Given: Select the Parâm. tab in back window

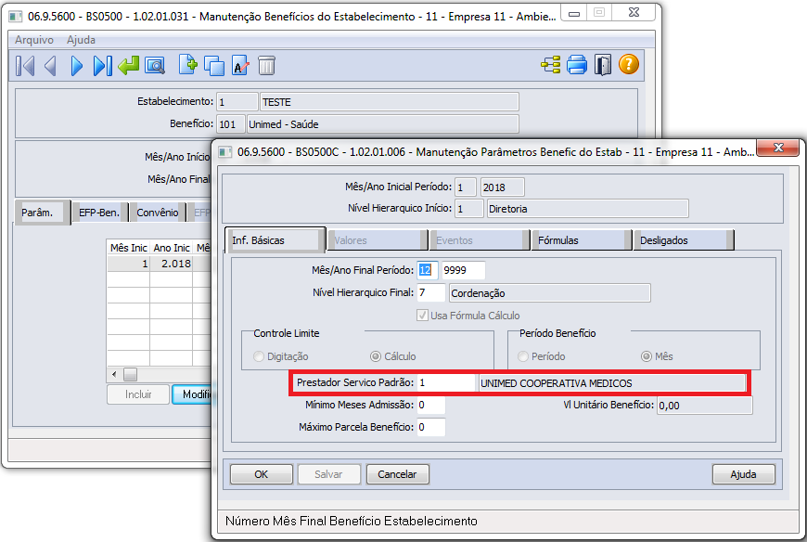Looking at the screenshot, I should (42, 212).
